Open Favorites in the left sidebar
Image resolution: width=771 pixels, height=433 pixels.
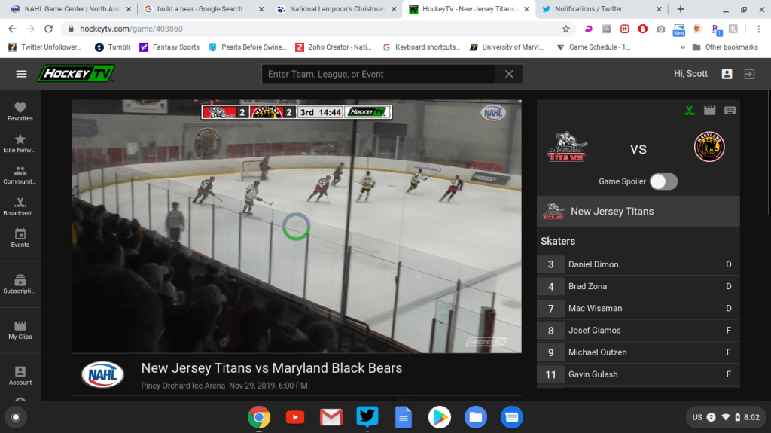click(20, 112)
